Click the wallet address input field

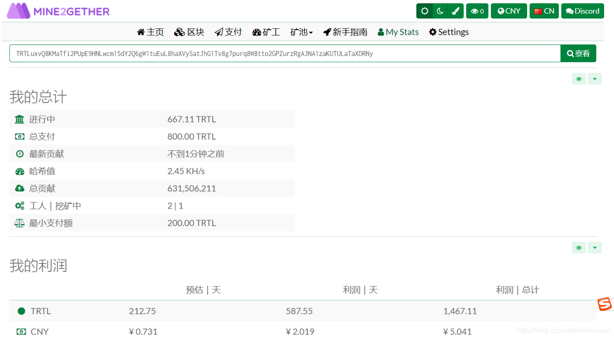(x=285, y=54)
